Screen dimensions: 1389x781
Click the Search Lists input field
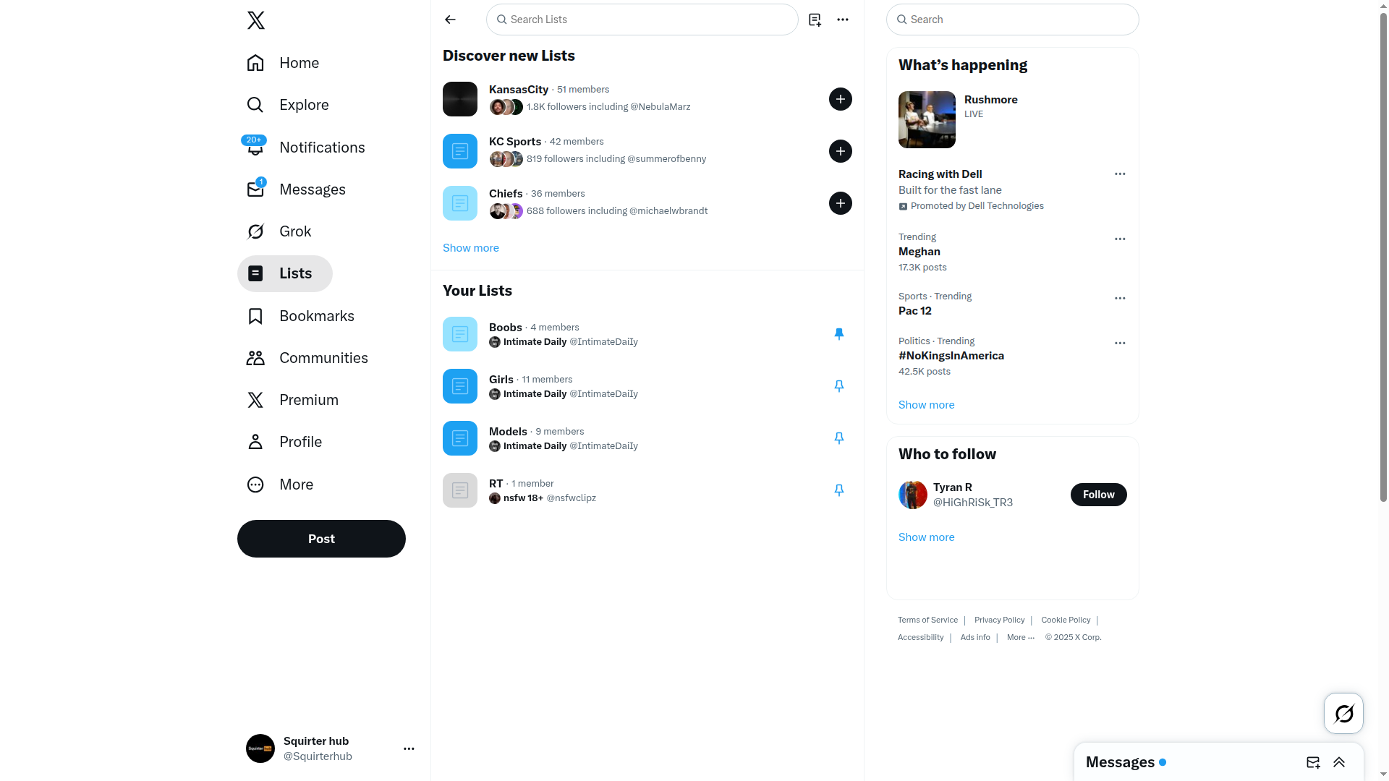click(642, 20)
